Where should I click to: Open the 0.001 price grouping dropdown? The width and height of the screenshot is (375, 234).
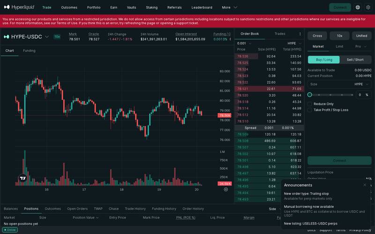[244, 43]
